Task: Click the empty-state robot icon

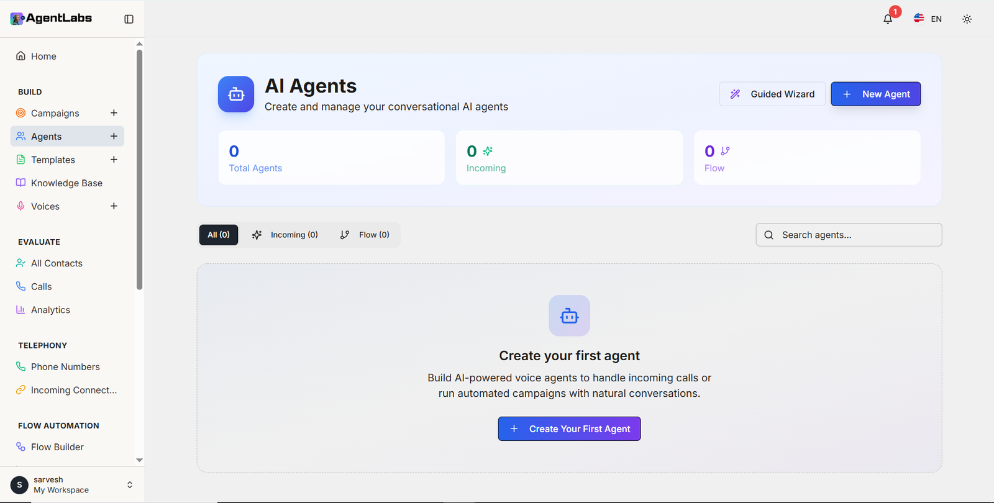Action: pos(569,315)
